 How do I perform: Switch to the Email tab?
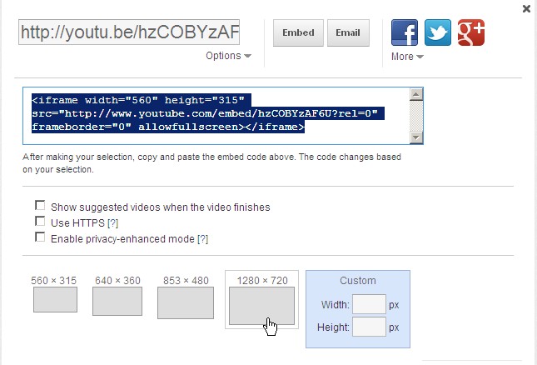[x=348, y=33]
